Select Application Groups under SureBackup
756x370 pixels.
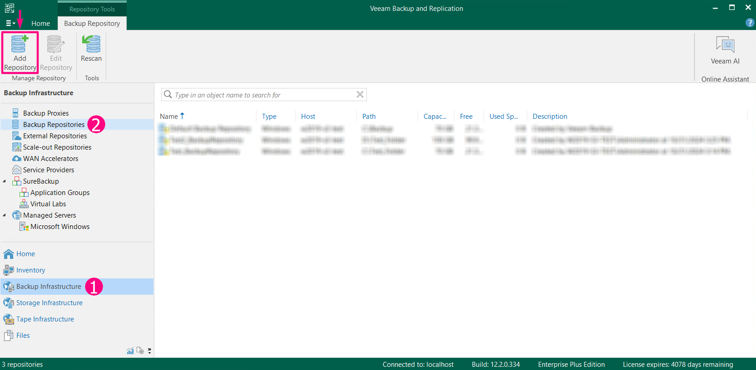pos(60,193)
